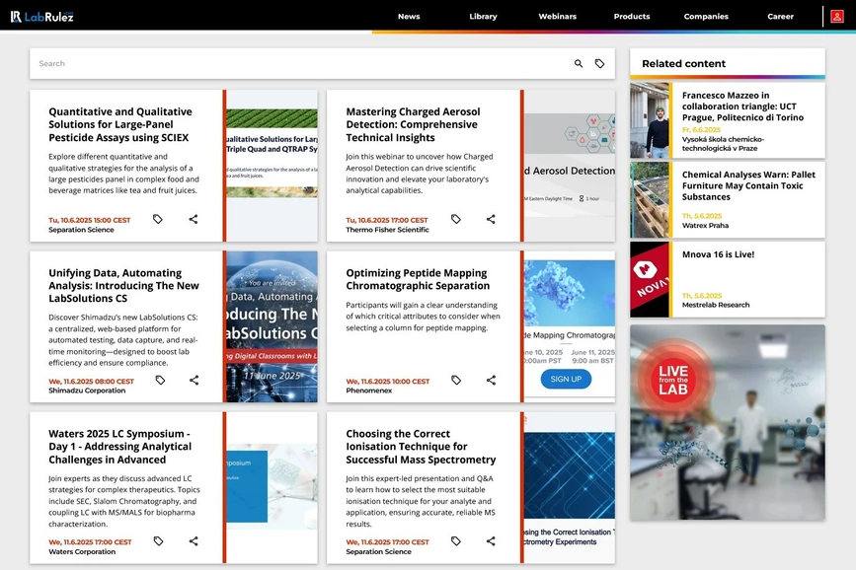The height and width of the screenshot is (570, 856).
Task: Click 'Tu, 10.6.2025 15:00 CEST' date text
Action: [x=90, y=220]
